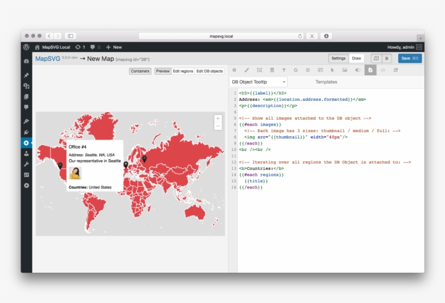This screenshot has height=303, width=445.
Task: Open the gear settings tab in MapSVG toolbar
Action: coord(234,70)
